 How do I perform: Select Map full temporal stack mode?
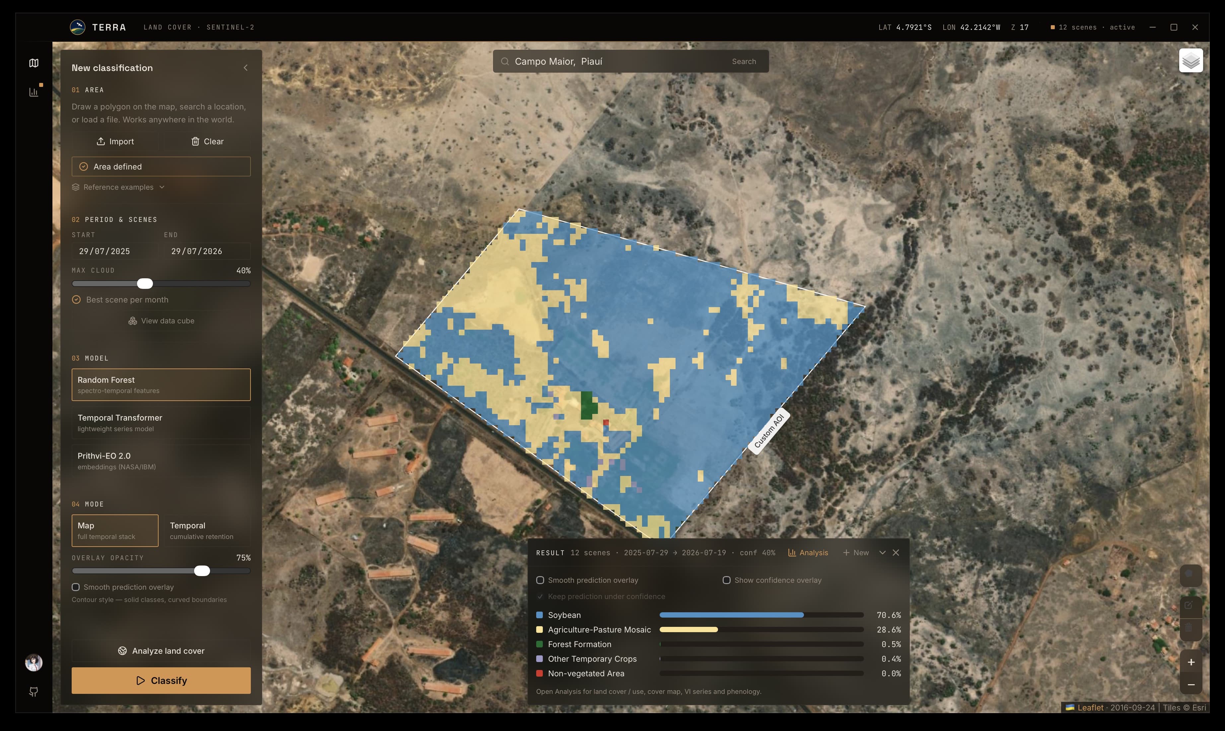point(115,531)
